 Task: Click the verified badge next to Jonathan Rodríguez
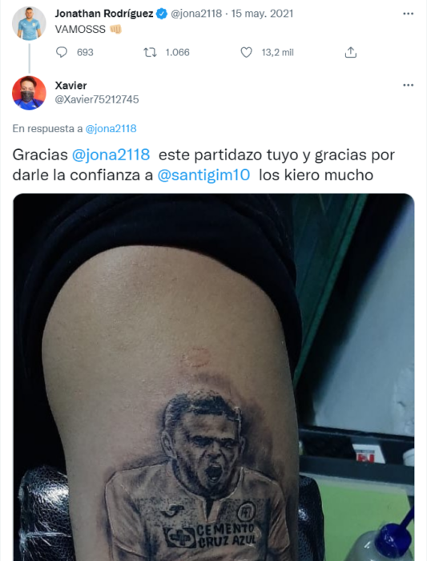tap(162, 14)
